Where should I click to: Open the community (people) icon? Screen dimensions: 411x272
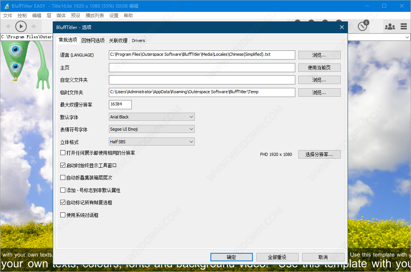[390, 26]
